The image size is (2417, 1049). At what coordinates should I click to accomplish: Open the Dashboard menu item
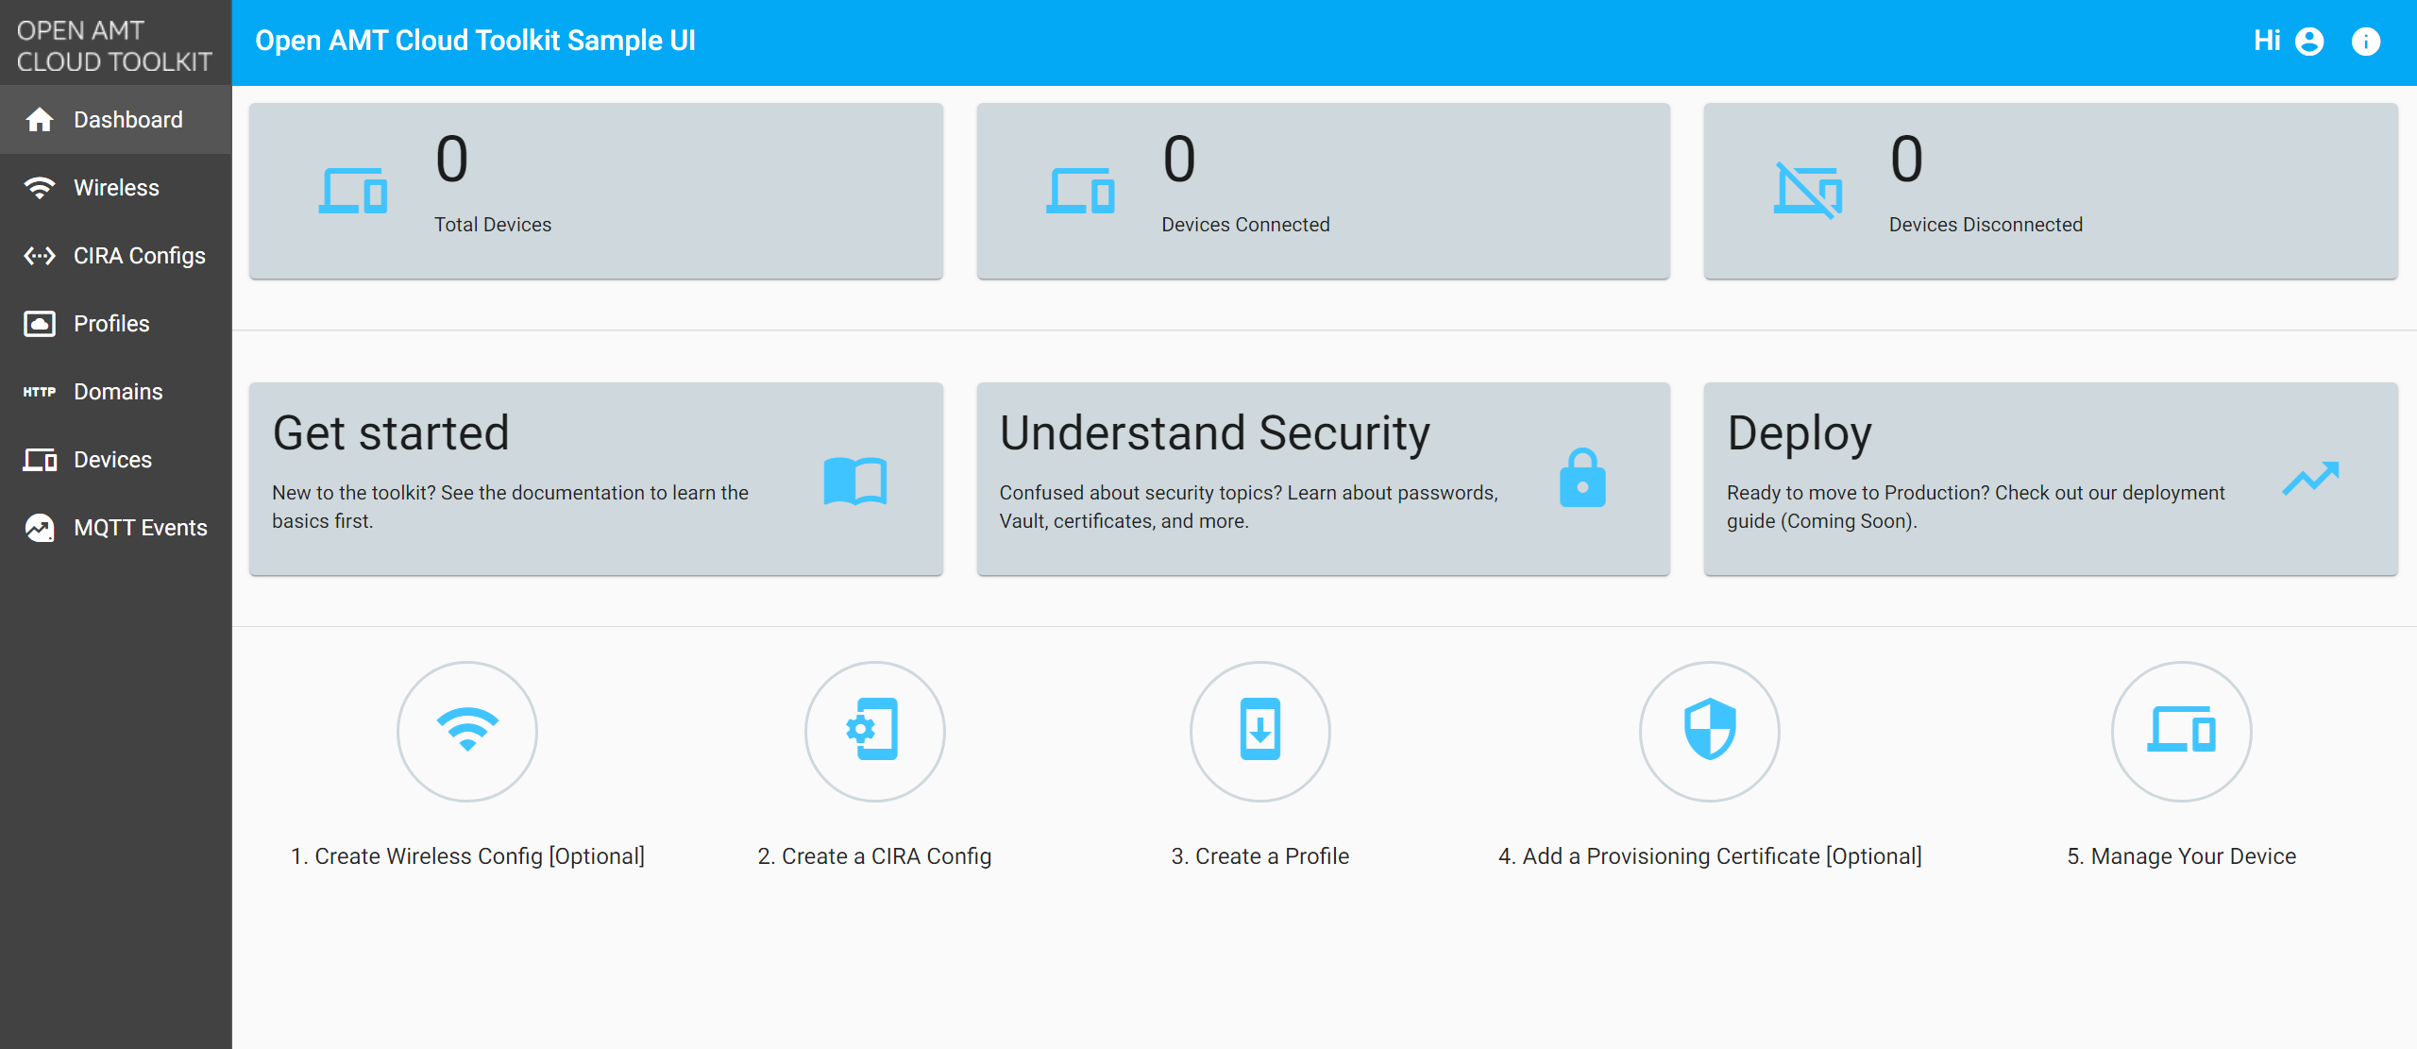tap(115, 120)
